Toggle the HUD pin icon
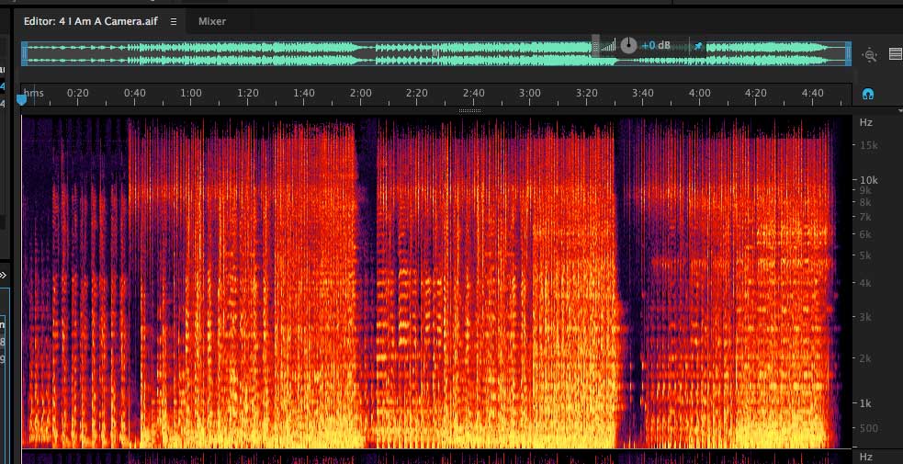The image size is (903, 464). tap(697, 45)
